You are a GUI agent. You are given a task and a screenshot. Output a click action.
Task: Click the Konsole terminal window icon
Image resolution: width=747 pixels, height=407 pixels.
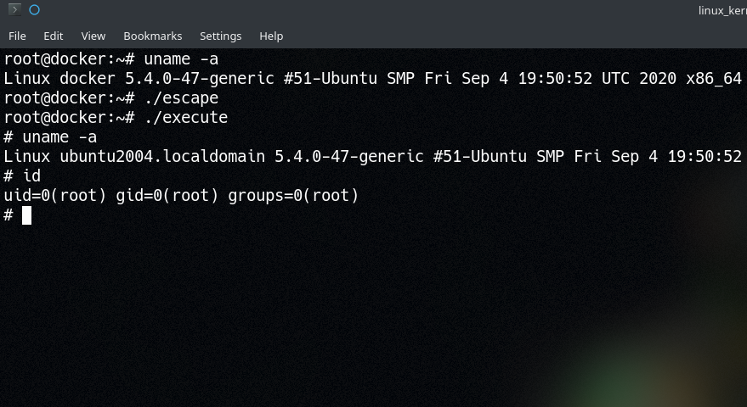[14, 10]
